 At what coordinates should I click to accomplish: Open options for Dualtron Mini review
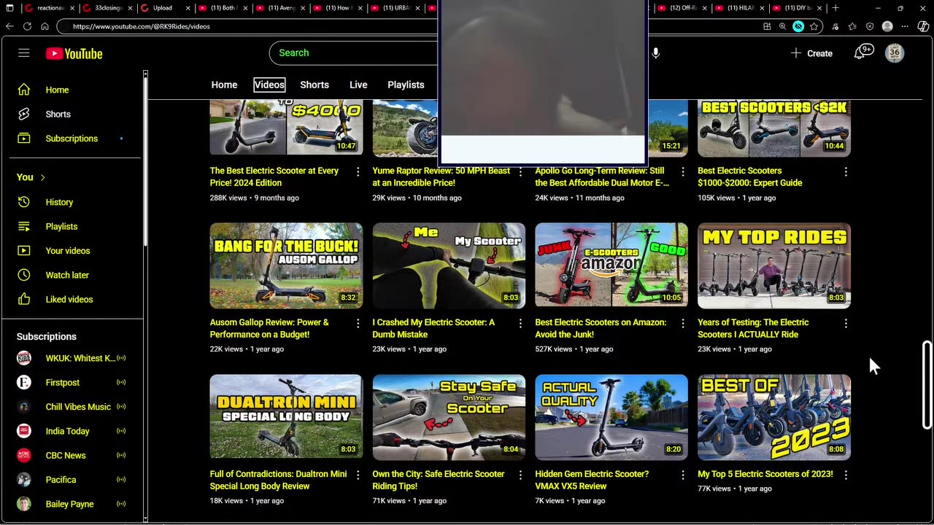[x=358, y=475]
